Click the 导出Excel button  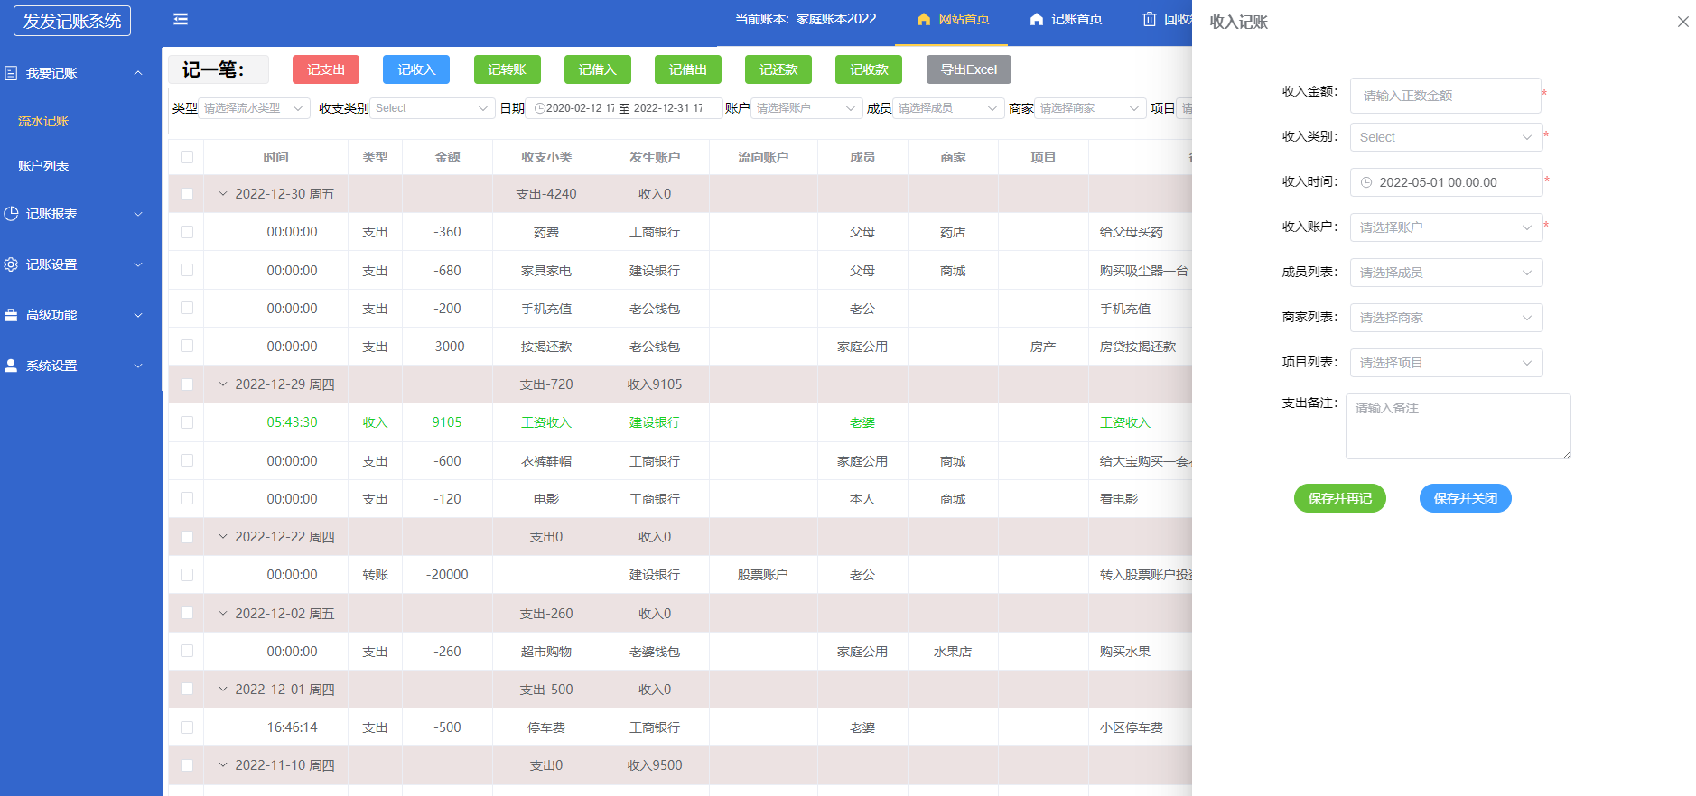[969, 69]
